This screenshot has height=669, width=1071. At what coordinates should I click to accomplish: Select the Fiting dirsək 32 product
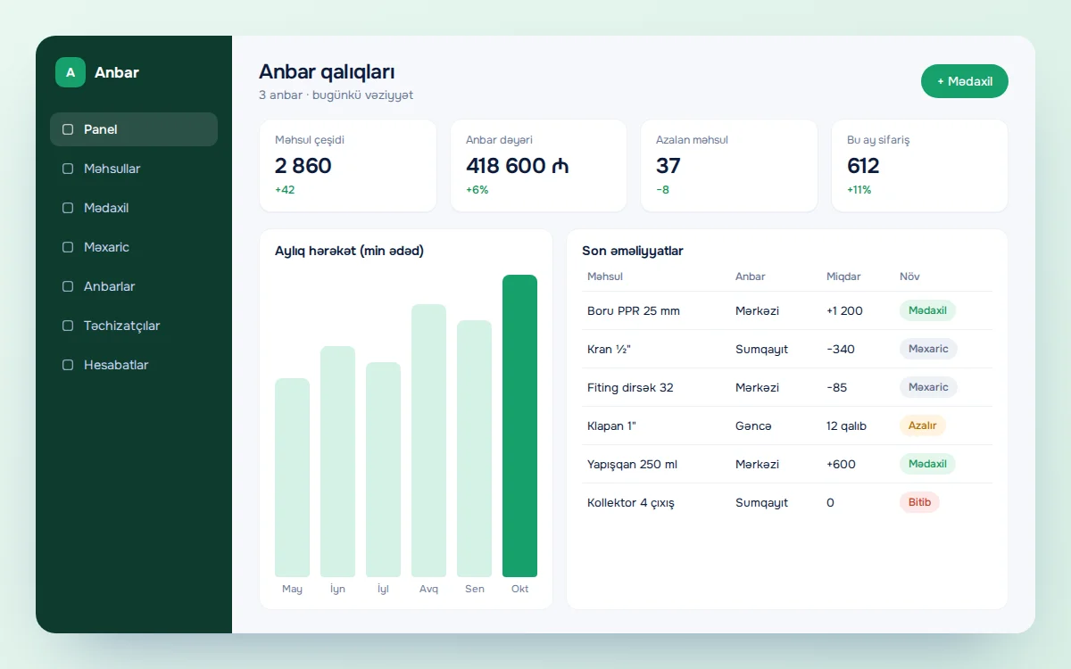(630, 387)
